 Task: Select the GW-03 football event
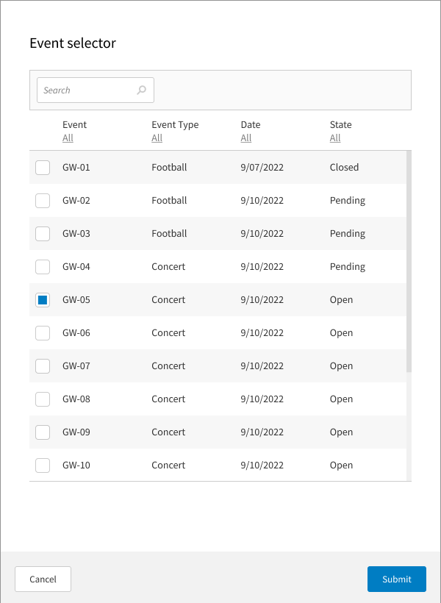click(x=42, y=233)
